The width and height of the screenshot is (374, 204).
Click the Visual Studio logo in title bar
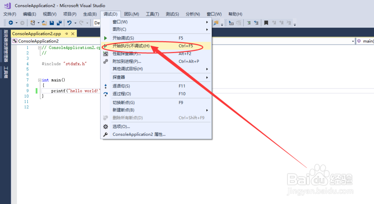coord(7,6)
